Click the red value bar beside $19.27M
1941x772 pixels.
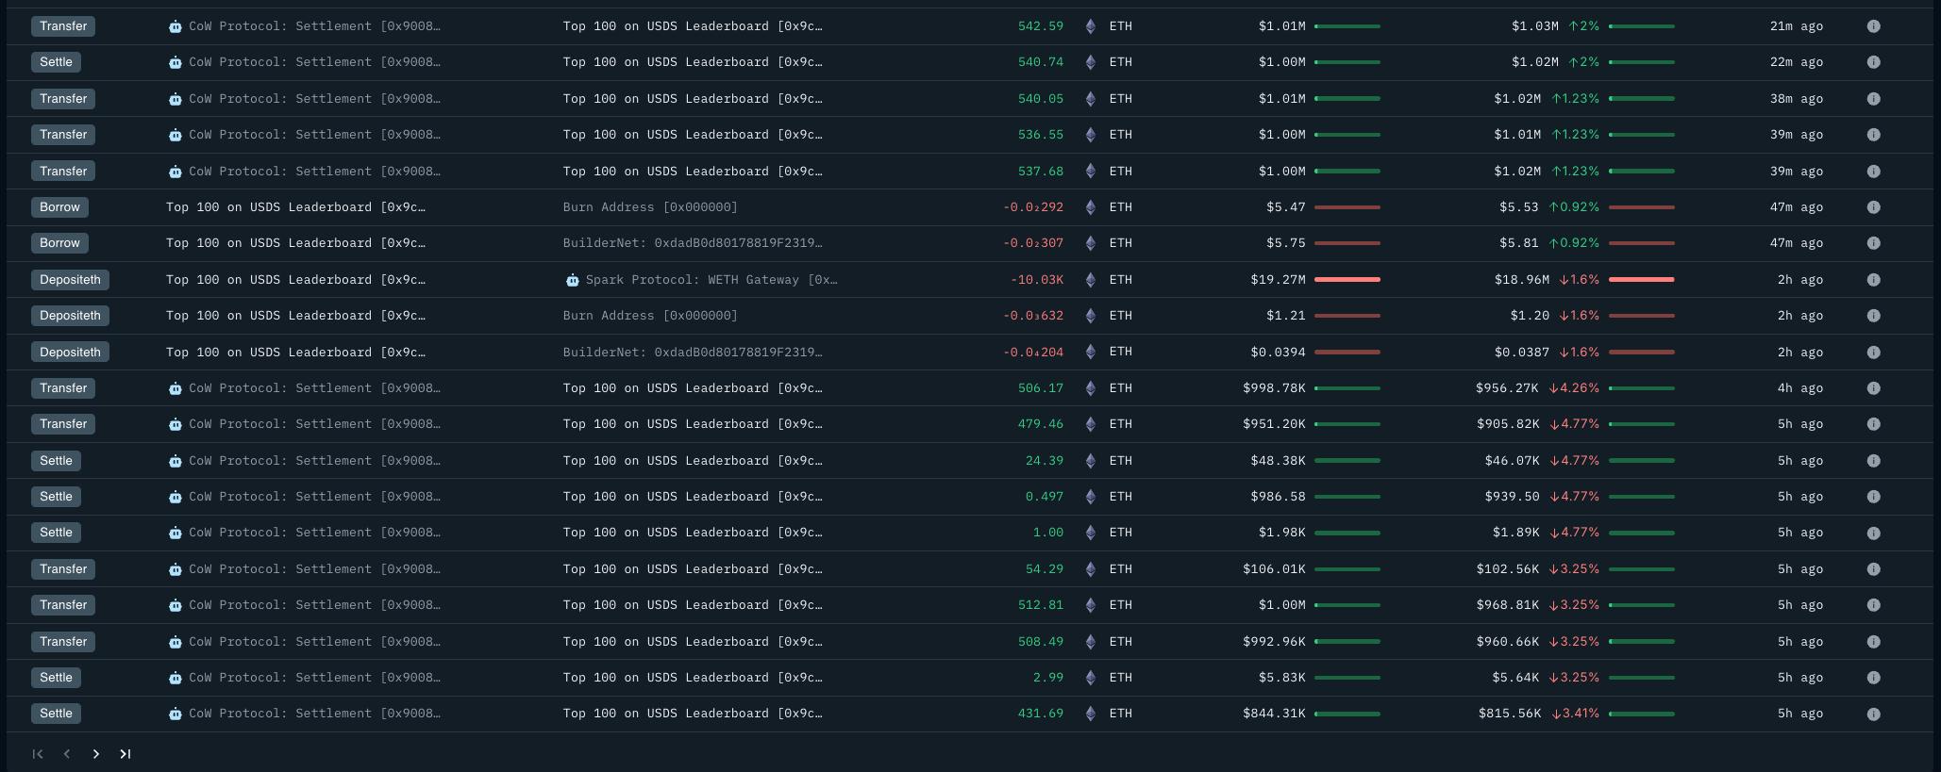[1347, 280]
